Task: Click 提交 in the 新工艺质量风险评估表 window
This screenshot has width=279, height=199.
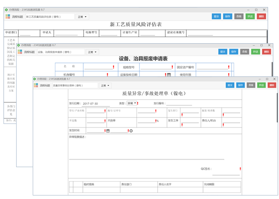Action: point(216,17)
